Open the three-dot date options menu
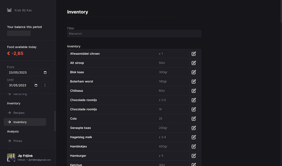The height and width of the screenshot is (166, 282). pyautogui.click(x=45, y=85)
